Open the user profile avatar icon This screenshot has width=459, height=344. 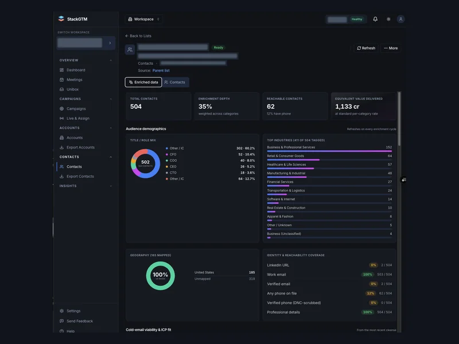400,19
